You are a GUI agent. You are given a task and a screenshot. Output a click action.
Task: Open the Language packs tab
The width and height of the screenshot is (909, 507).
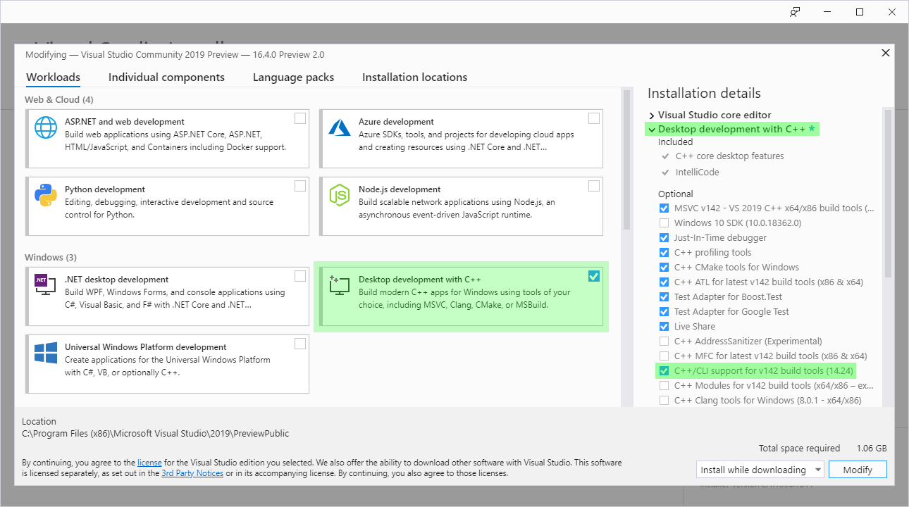pos(293,77)
